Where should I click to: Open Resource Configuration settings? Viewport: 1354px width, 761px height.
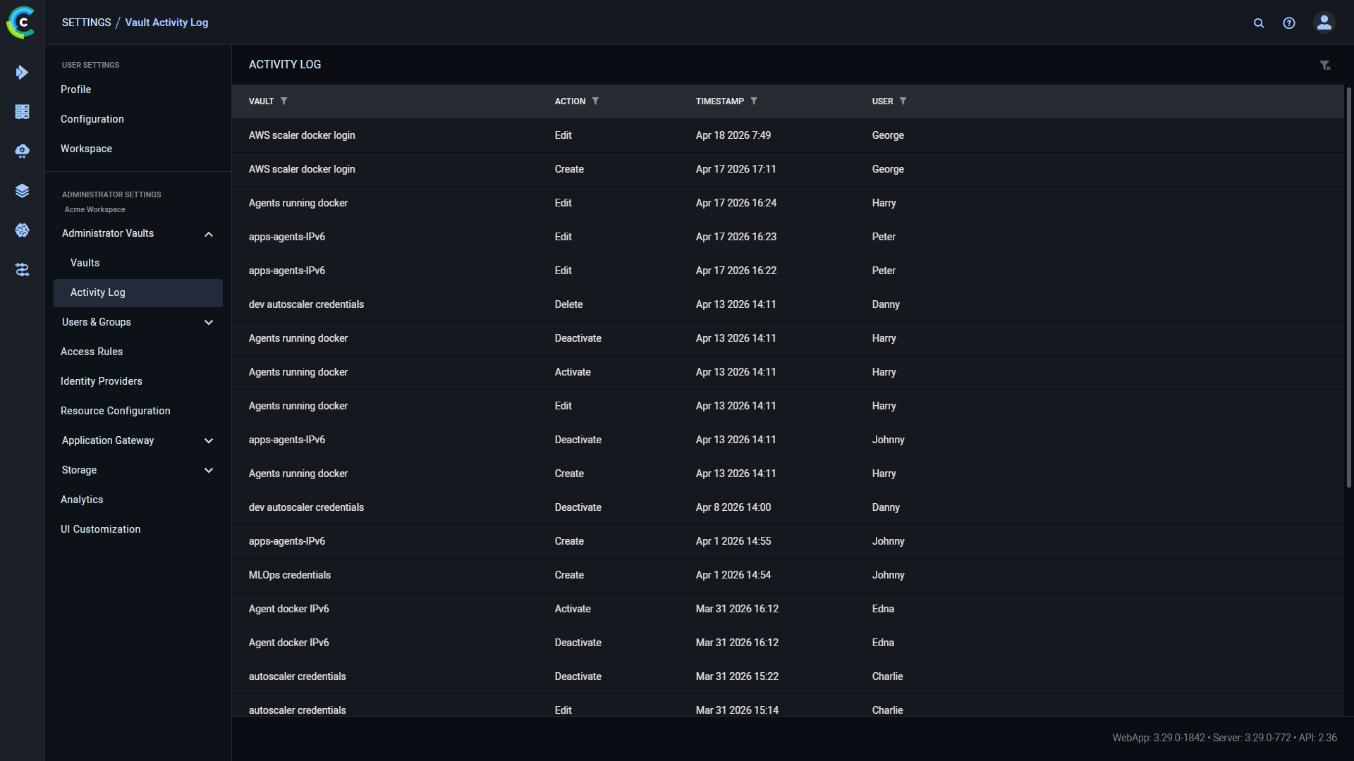(116, 411)
